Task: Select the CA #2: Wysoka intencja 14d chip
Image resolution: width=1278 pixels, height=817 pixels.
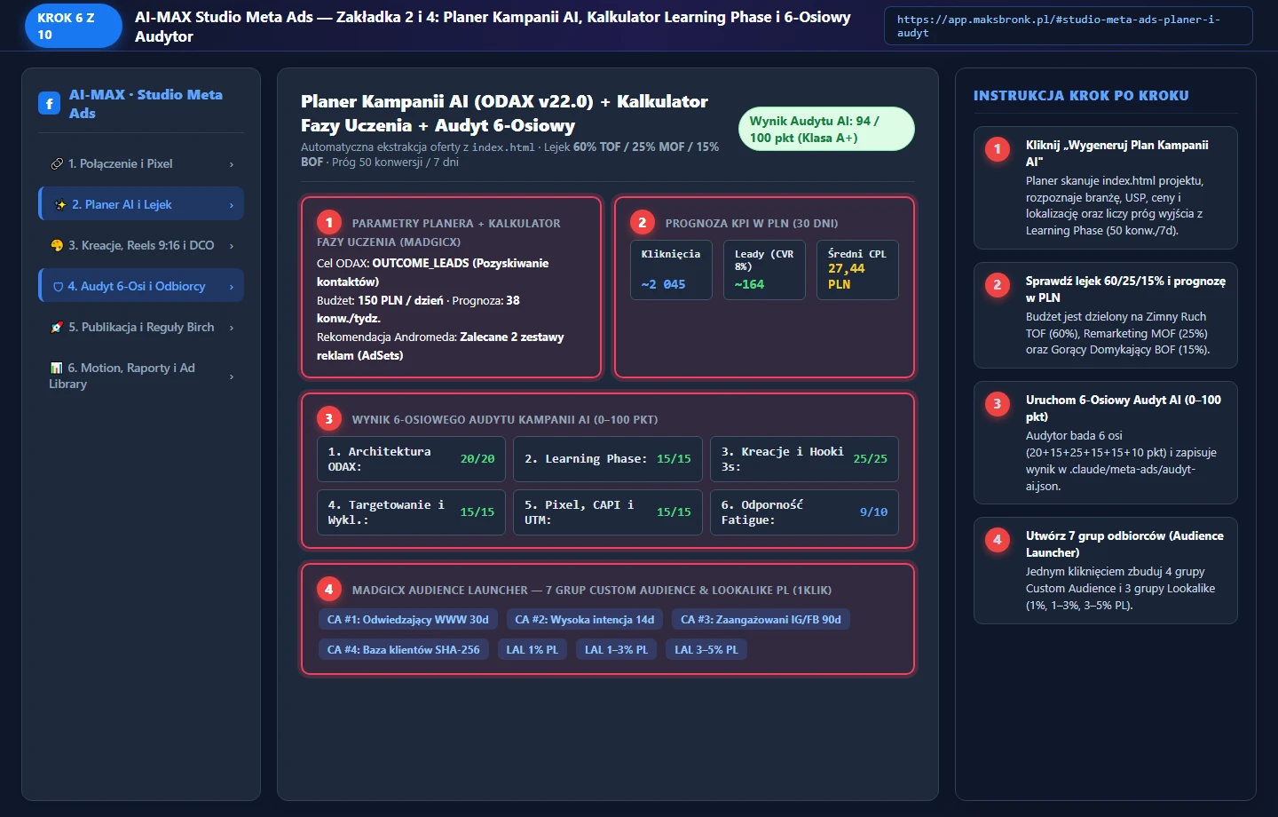Action: [585, 620]
